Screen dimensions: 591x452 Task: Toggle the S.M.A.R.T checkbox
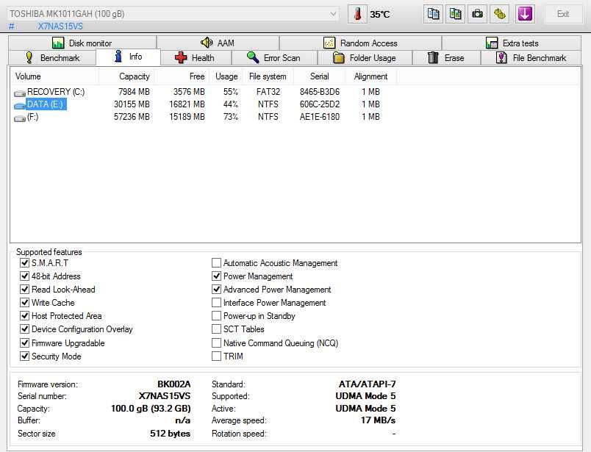24,263
